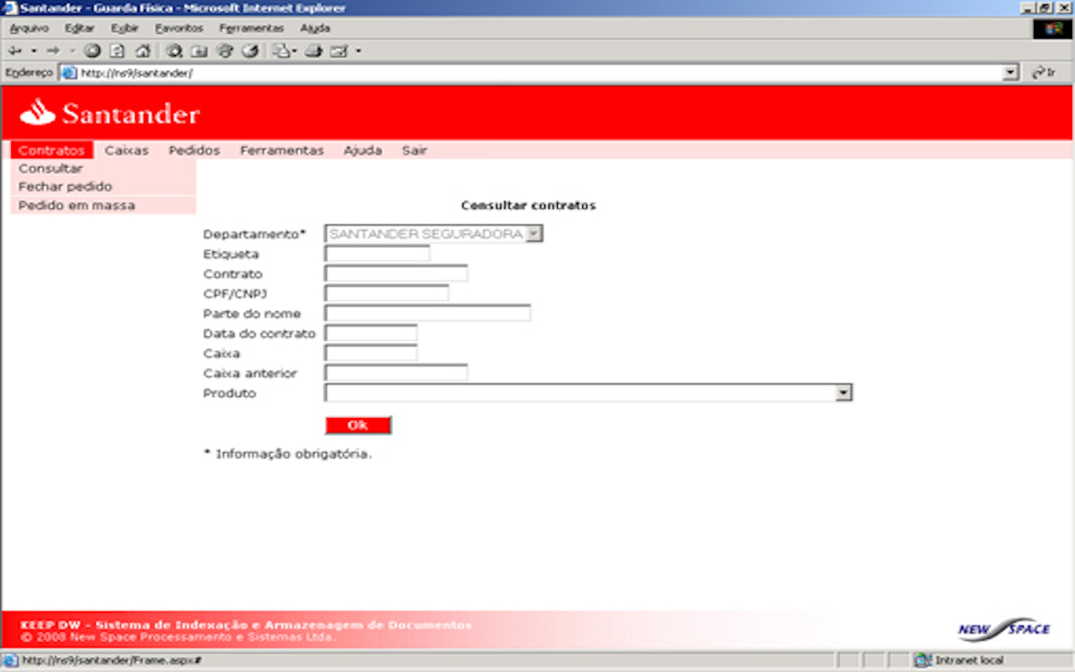Viewport: 1075px width, 672px height.
Task: Open the Pedidos menu
Action: tap(194, 150)
